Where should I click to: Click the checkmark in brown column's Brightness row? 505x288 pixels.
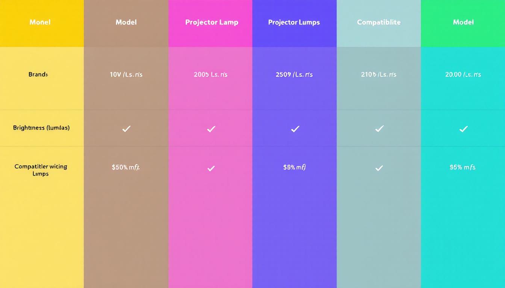126,129
